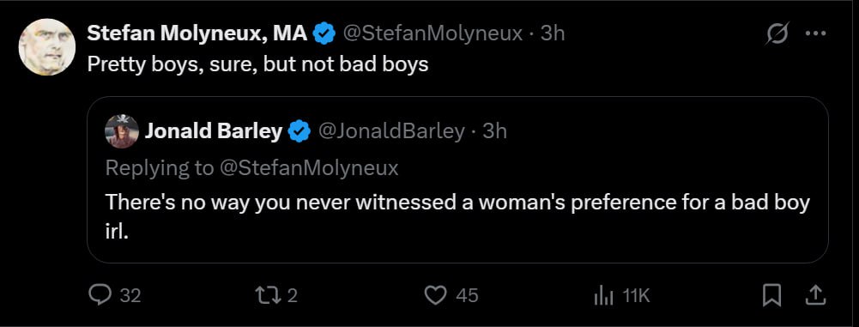Open Jonald Barley's pirate avatar
The width and height of the screenshot is (859, 327).
coord(122,131)
